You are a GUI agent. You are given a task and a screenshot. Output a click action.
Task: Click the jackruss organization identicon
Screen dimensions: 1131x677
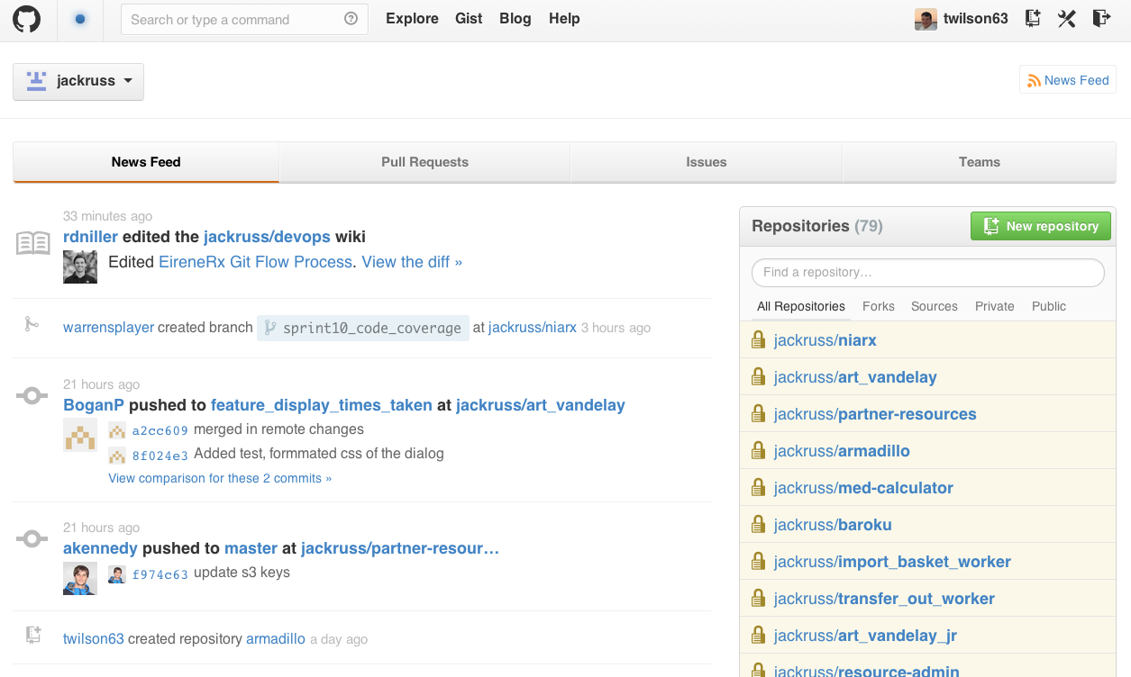(36, 81)
